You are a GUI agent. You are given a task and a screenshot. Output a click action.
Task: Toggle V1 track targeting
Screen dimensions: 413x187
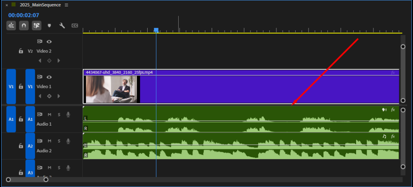point(30,86)
